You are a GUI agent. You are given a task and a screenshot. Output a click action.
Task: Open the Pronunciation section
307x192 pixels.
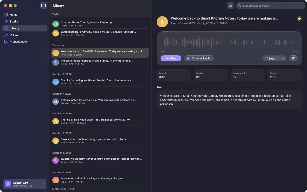(x=25, y=42)
